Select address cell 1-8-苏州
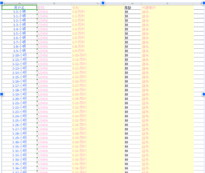 tap(98, 47)
